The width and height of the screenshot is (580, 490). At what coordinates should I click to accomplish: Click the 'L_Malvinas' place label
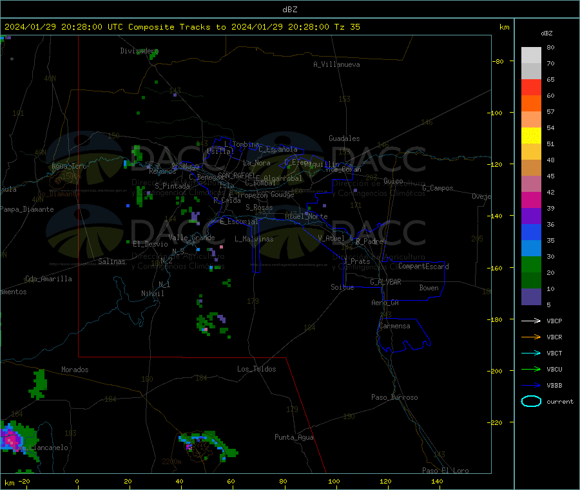pyautogui.click(x=254, y=239)
